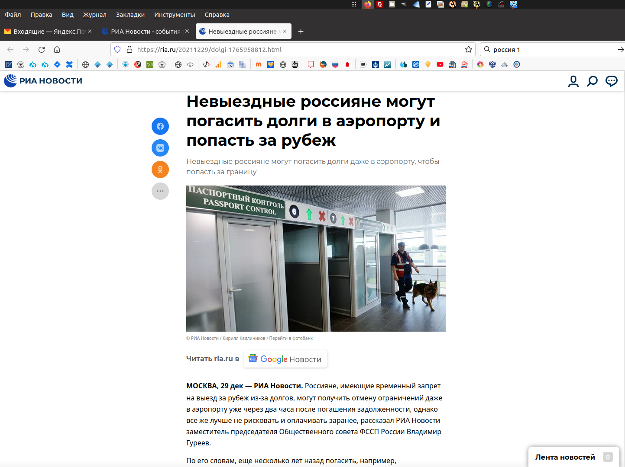Click the search bar go arrow
The width and height of the screenshot is (625, 467).
(x=621, y=50)
